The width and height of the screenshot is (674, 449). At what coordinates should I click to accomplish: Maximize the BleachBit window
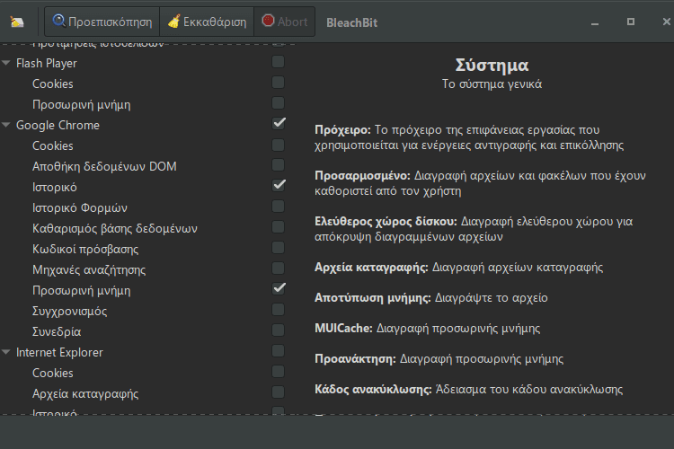click(631, 22)
